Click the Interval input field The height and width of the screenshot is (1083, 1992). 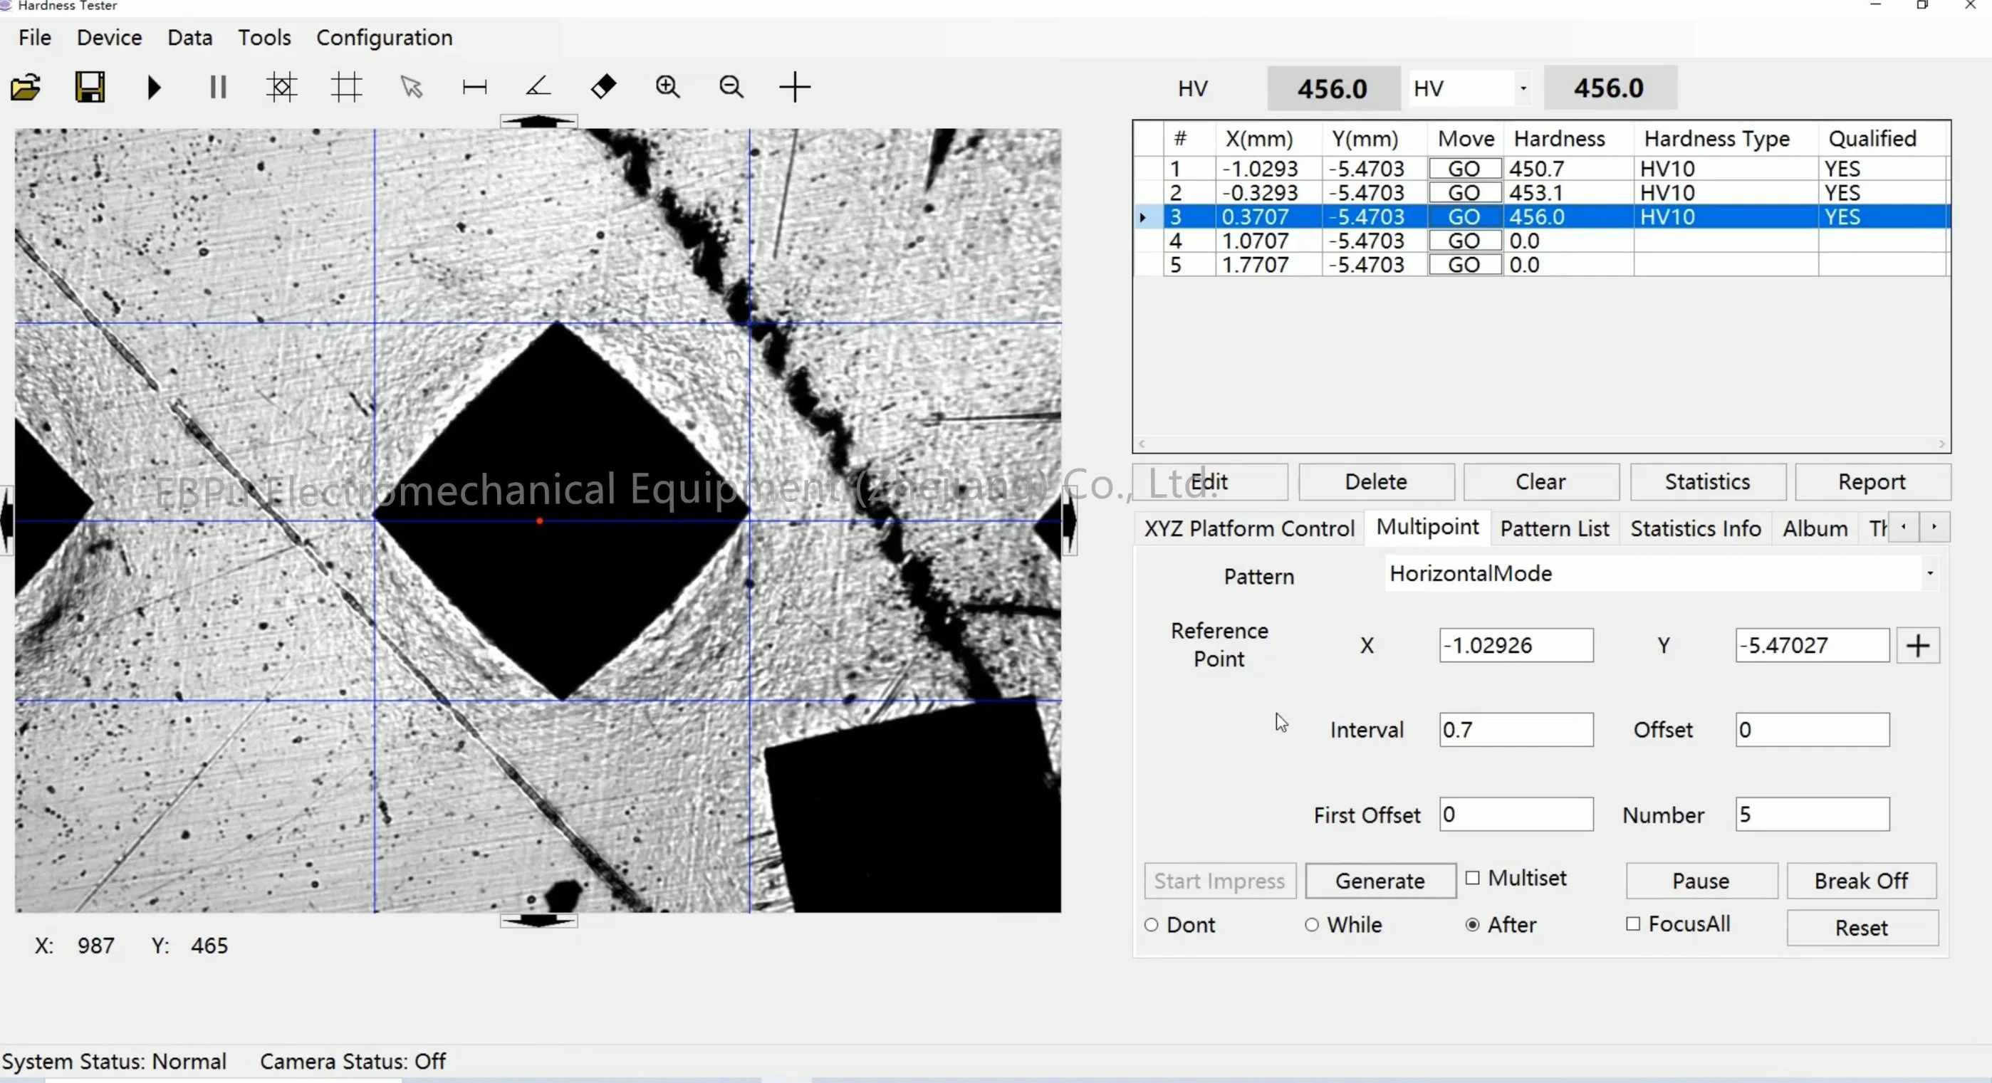(x=1515, y=730)
